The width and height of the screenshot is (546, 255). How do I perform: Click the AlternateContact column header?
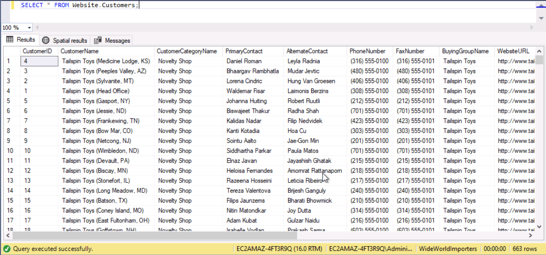point(315,51)
